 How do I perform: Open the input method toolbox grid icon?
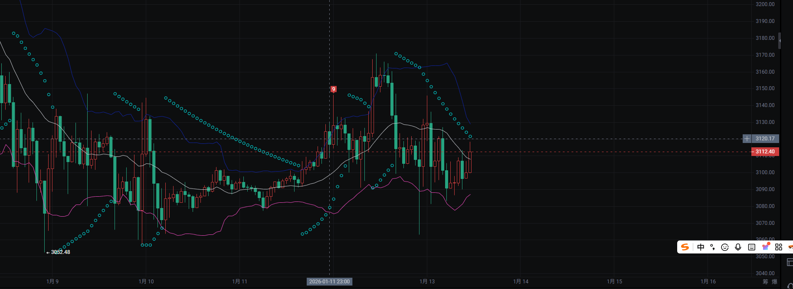[779, 247]
